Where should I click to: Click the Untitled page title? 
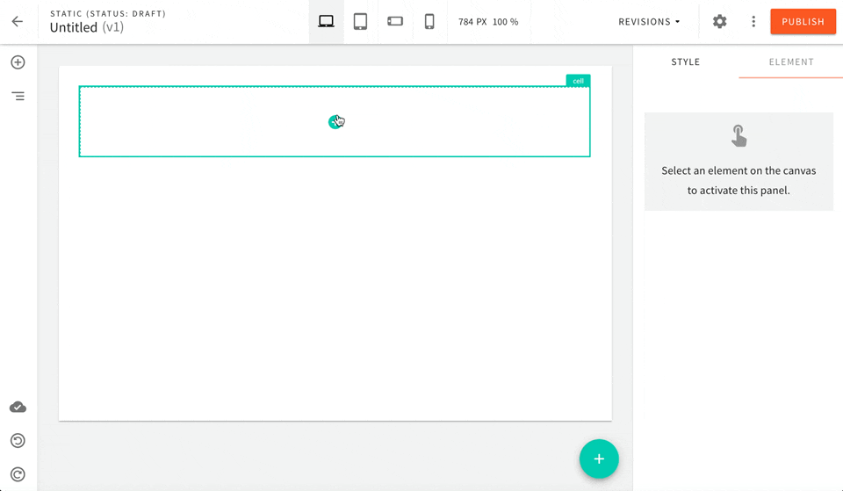pos(74,28)
